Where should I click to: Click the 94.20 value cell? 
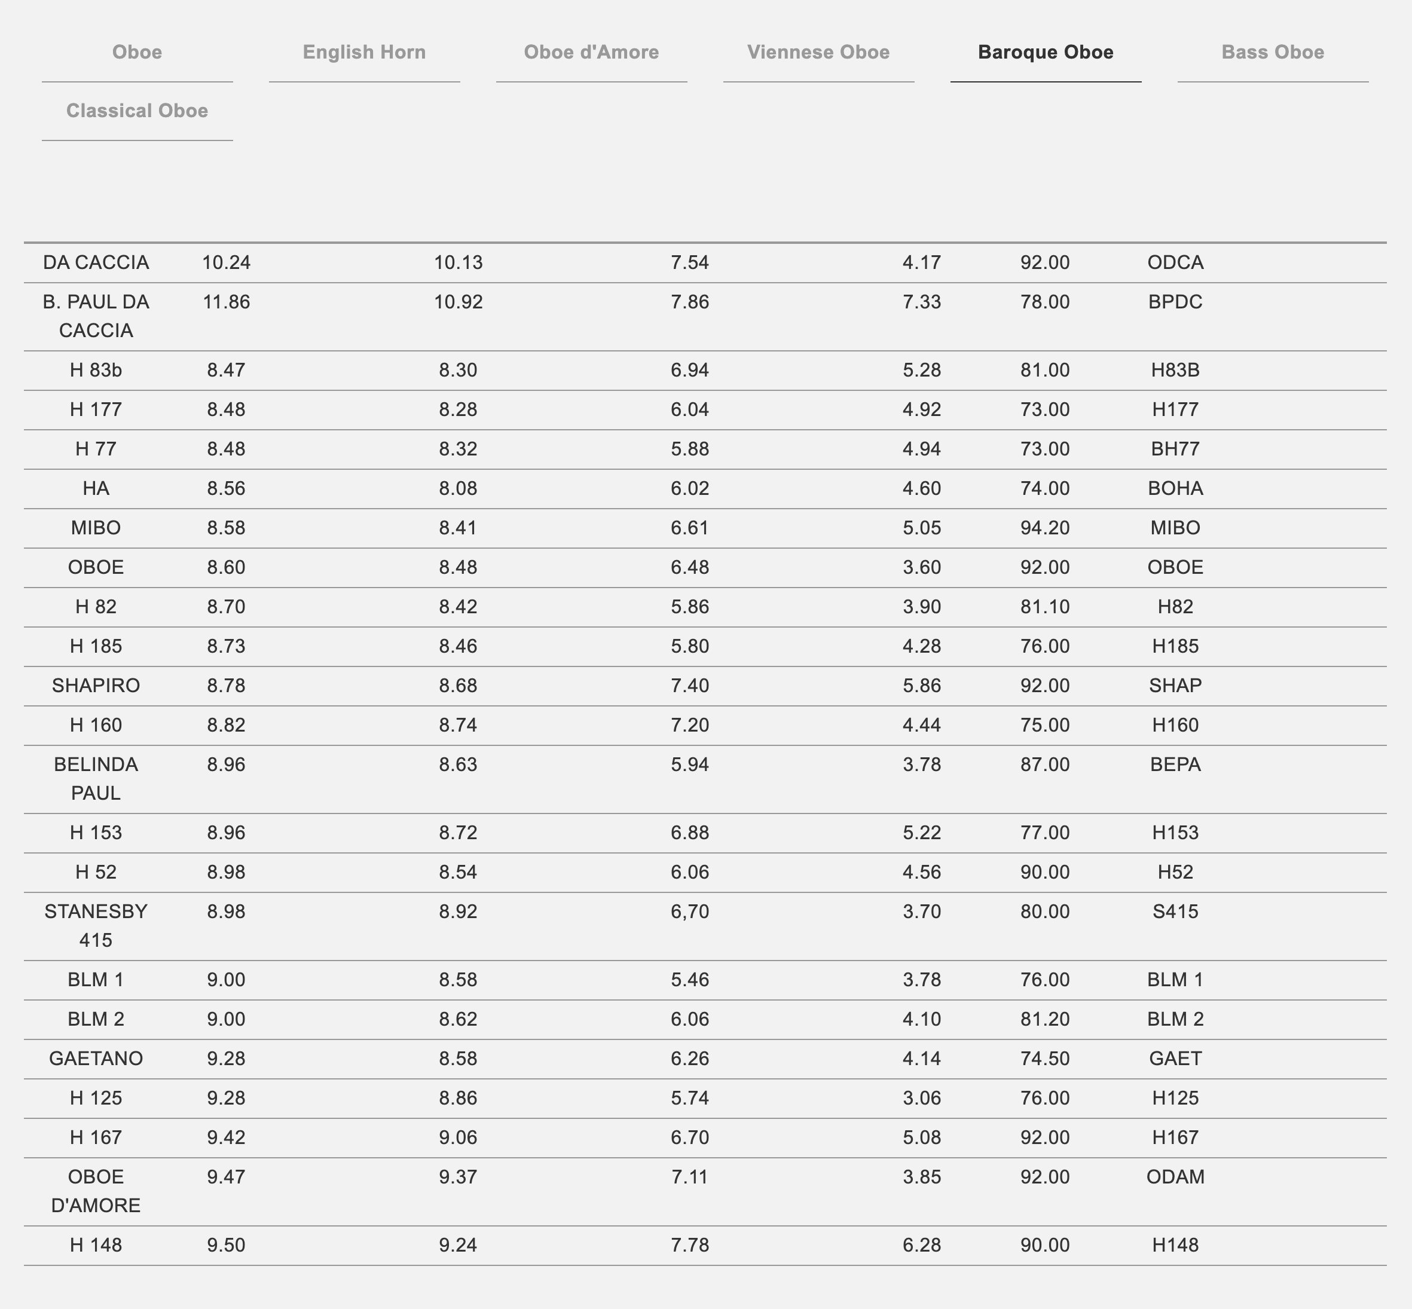point(1044,528)
